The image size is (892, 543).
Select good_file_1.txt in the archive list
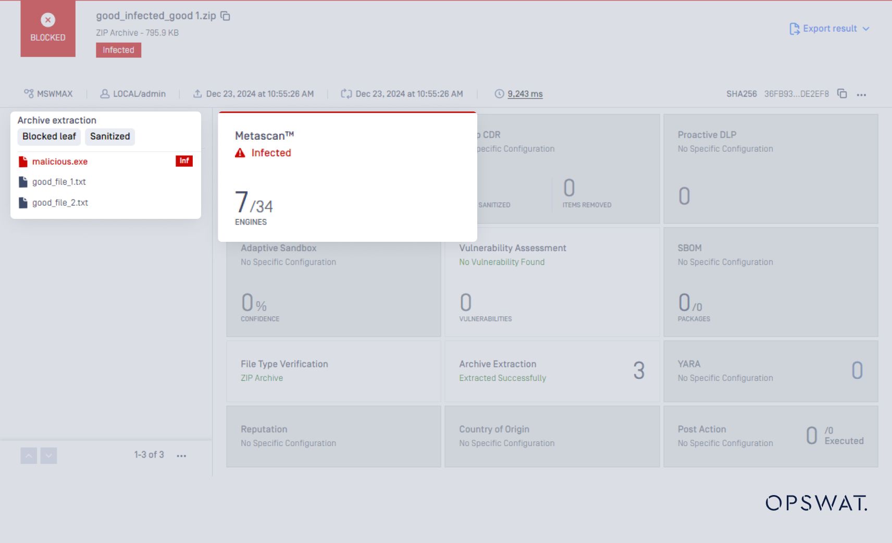59,182
